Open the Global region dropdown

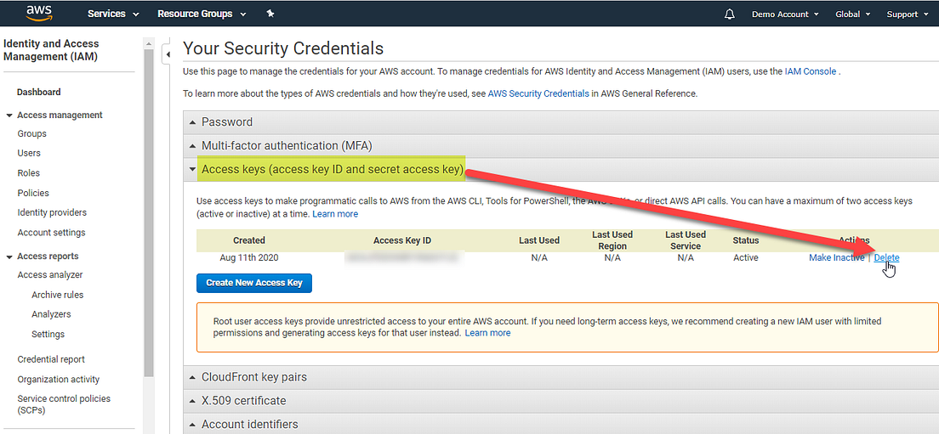(853, 14)
